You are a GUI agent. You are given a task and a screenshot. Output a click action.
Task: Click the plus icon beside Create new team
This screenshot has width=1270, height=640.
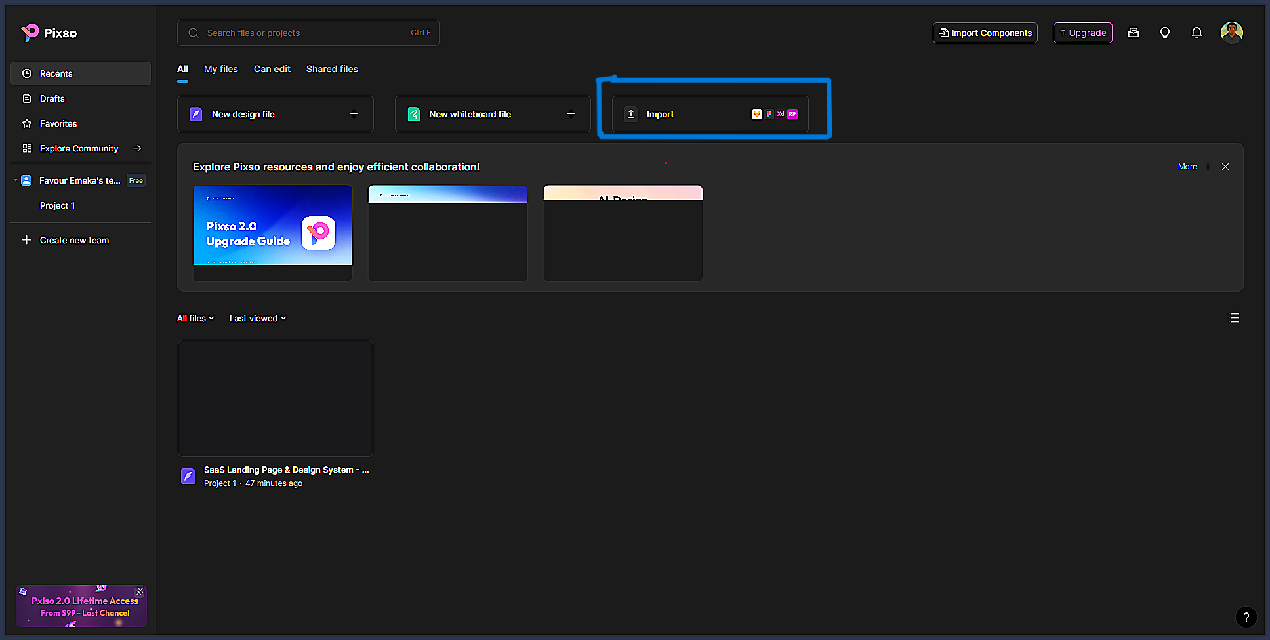click(27, 240)
